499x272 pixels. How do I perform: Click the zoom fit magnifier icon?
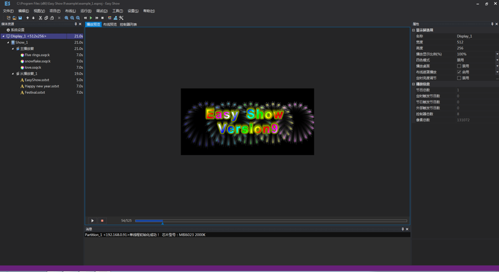pos(78,18)
